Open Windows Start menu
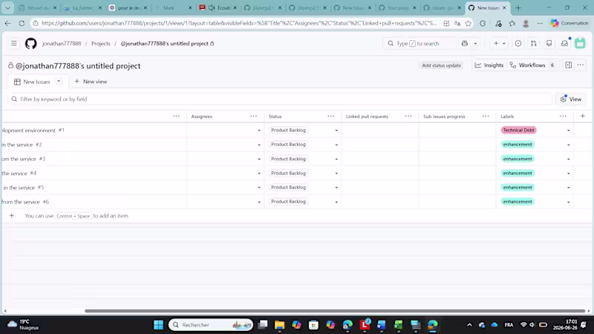Image resolution: width=594 pixels, height=334 pixels. (x=158, y=325)
